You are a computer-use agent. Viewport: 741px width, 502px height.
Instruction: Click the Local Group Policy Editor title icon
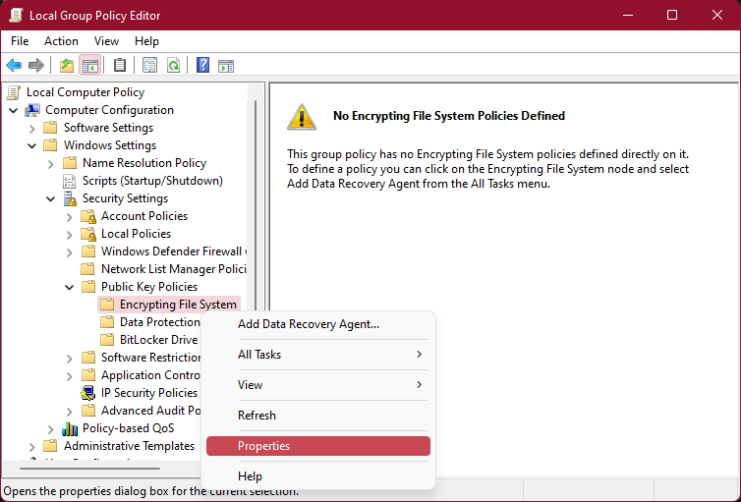pos(16,15)
